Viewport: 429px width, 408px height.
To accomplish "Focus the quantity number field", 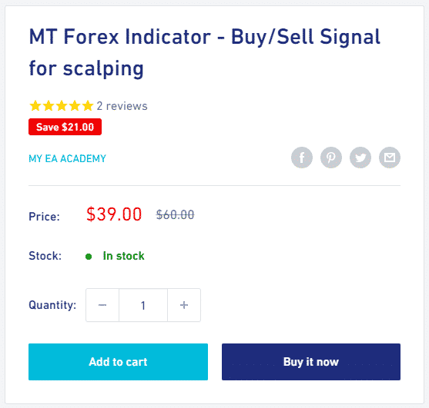I will click(x=143, y=305).
